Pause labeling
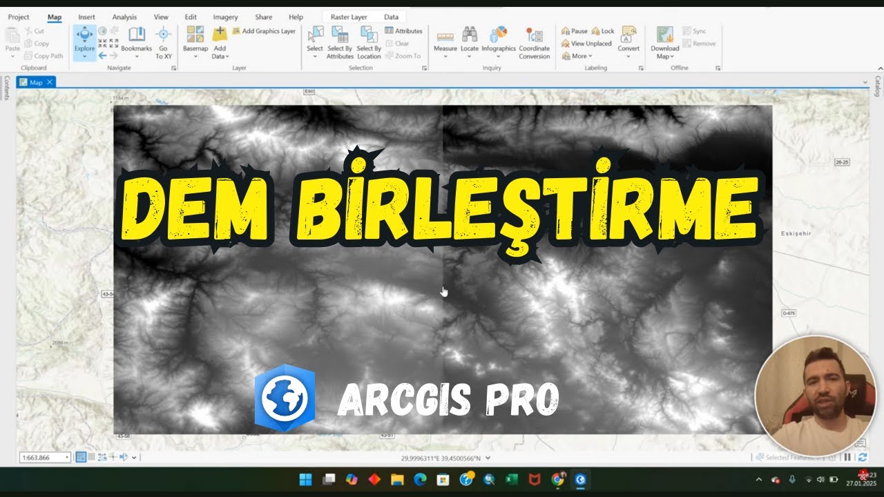The image size is (884, 497). click(x=575, y=31)
